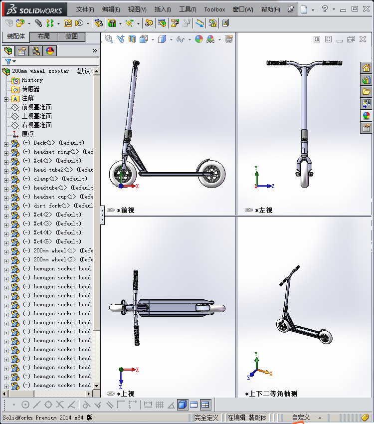Click the Linear Component Pattern icon

coord(50,23)
